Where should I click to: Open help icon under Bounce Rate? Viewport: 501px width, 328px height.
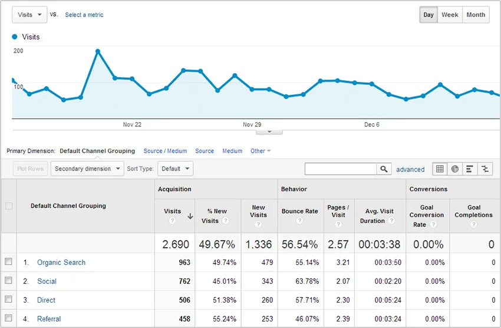(299, 221)
